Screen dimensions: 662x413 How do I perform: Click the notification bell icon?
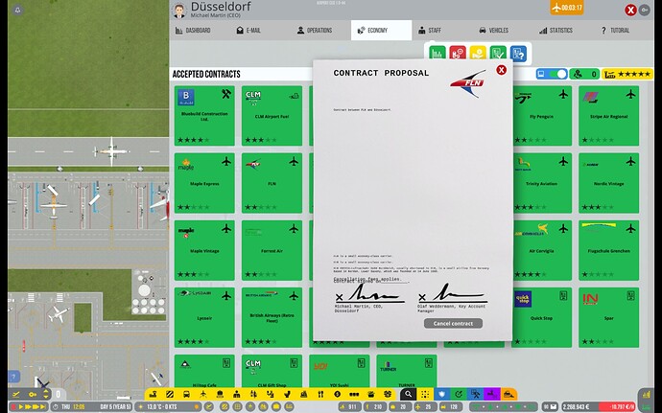[x=17, y=10]
